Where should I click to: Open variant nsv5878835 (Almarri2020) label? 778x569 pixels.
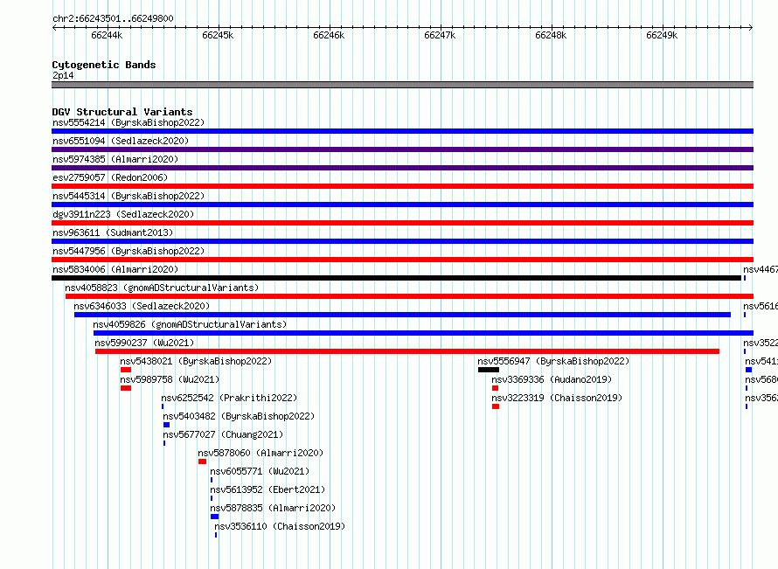pyautogui.click(x=273, y=508)
